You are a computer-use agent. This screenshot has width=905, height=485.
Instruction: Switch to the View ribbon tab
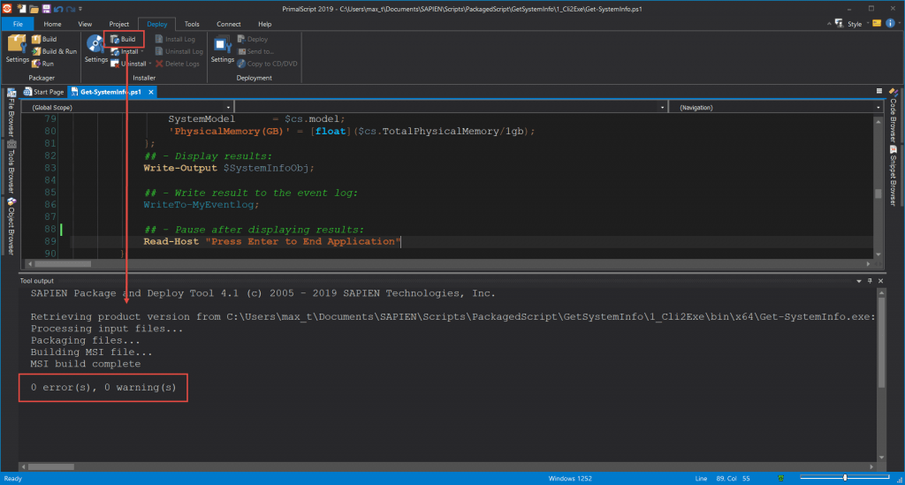[85, 24]
